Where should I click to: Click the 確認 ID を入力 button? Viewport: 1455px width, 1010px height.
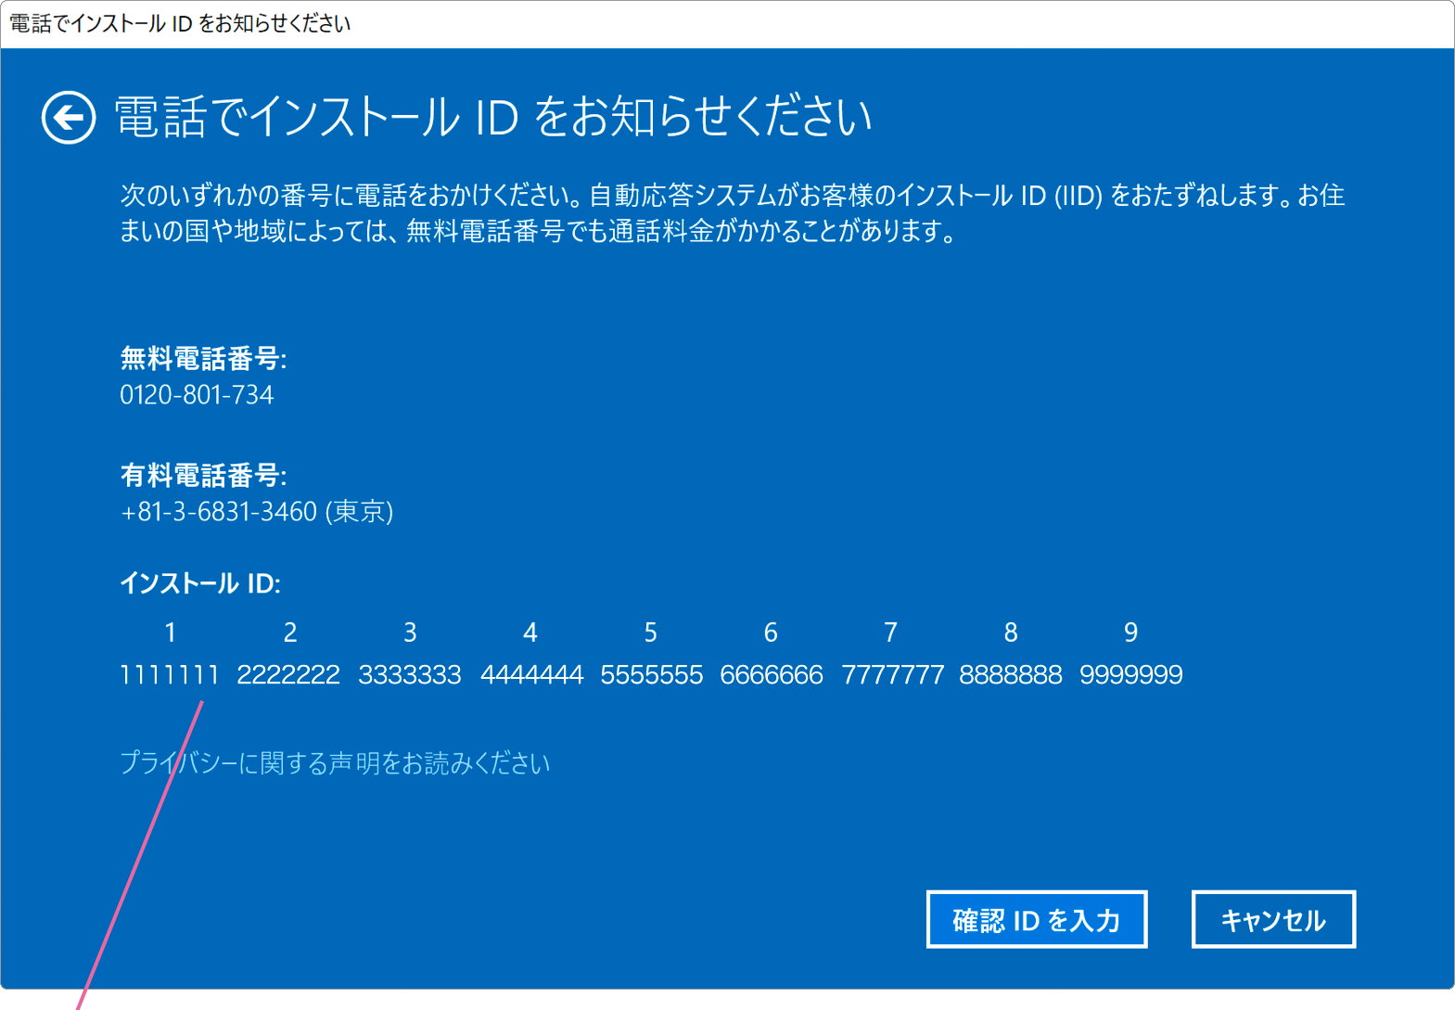point(1037,919)
